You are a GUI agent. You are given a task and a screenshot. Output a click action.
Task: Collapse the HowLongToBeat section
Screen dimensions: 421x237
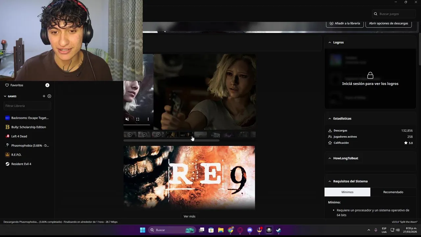point(330,158)
